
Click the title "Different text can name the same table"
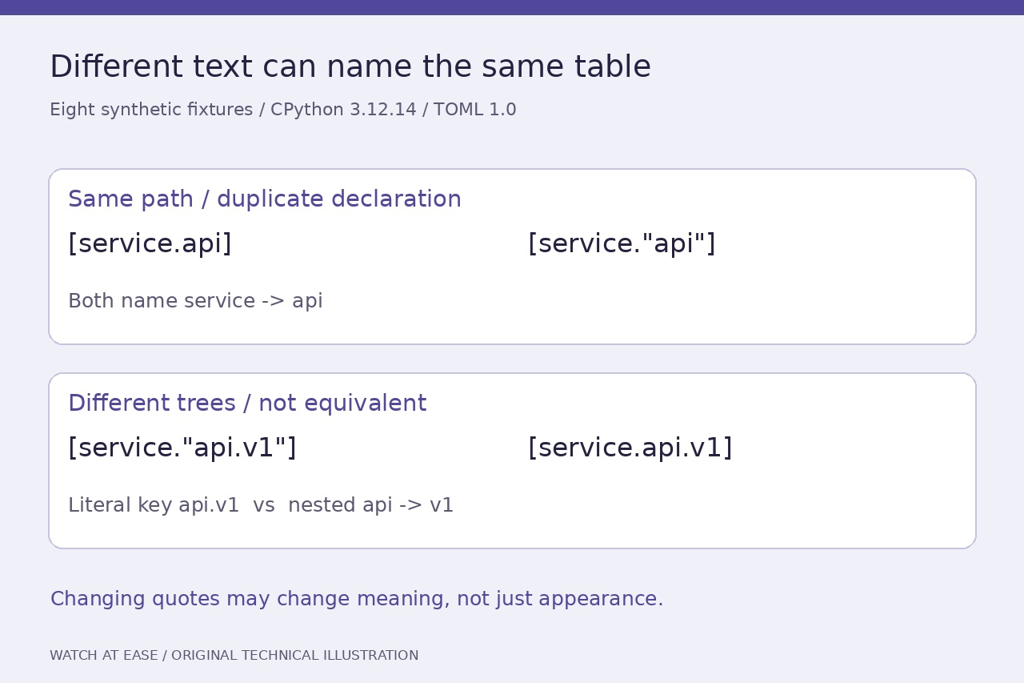pos(350,67)
